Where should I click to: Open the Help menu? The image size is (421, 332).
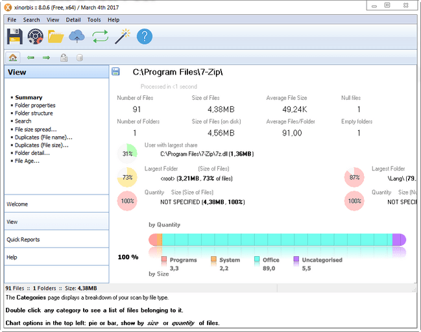[x=114, y=20]
